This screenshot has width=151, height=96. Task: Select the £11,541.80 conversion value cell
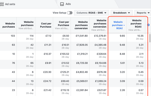[80, 37]
